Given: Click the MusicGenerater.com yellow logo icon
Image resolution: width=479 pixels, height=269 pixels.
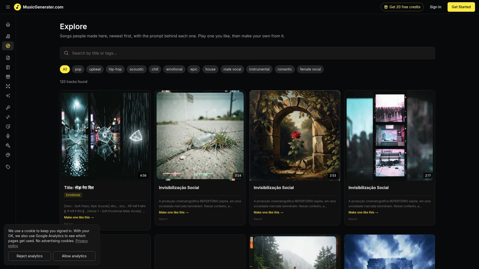Looking at the screenshot, I should click(x=17, y=7).
